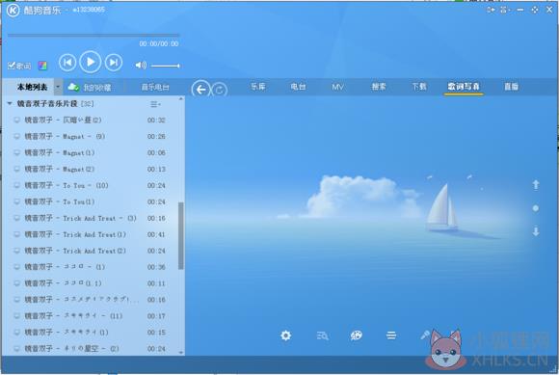The height and width of the screenshot is (375, 559).
Task: Open lyric settings with the gear icon
Action: coord(285,335)
